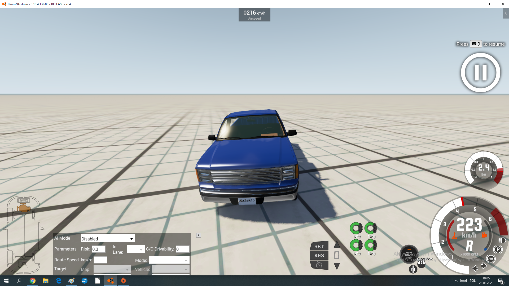509x286 pixels.
Task: Toggle the differential lock icon
Action: click(x=413, y=269)
